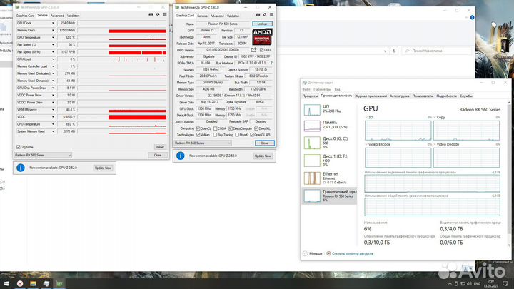Image resolution: width=514 pixels, height=289 pixels.
Task: Click GPU-Z taskbar icon
Action: click(59, 283)
